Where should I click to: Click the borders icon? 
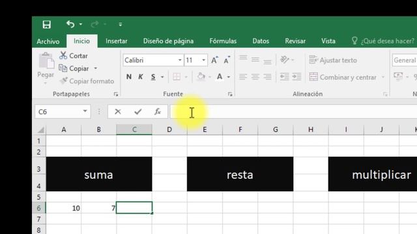[177, 77]
